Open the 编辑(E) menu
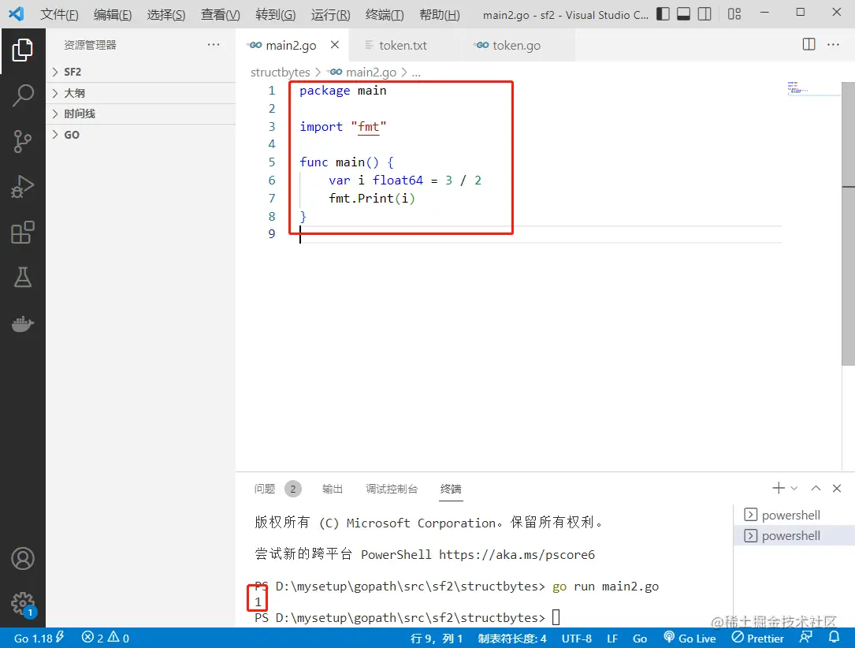855x648 pixels. click(x=113, y=15)
